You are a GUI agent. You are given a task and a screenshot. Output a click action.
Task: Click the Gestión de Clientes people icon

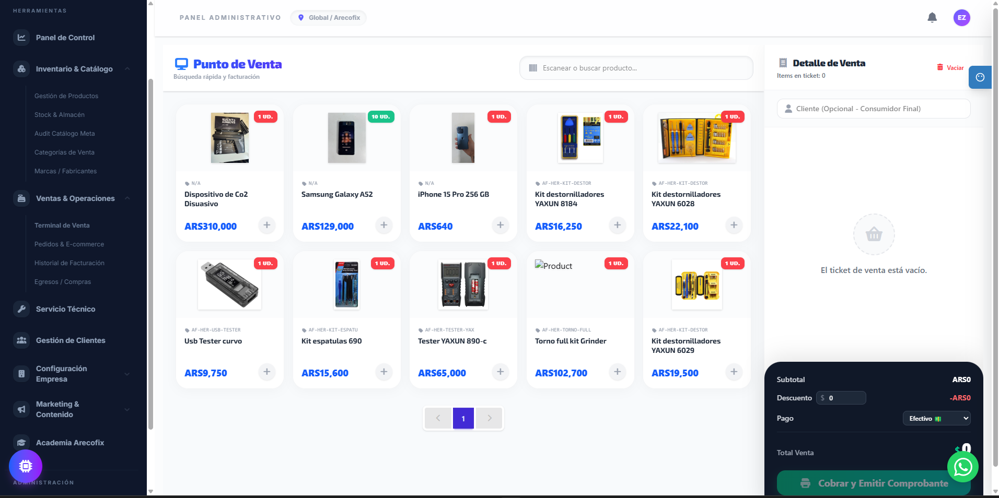pyautogui.click(x=21, y=340)
